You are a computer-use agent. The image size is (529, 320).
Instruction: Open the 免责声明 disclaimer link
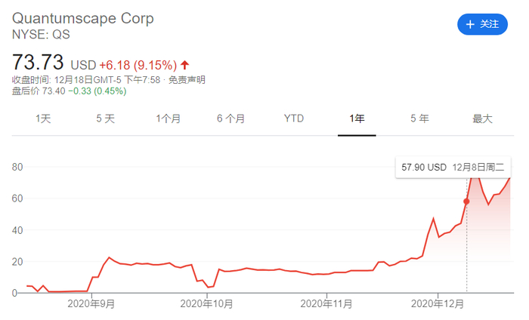coord(186,79)
